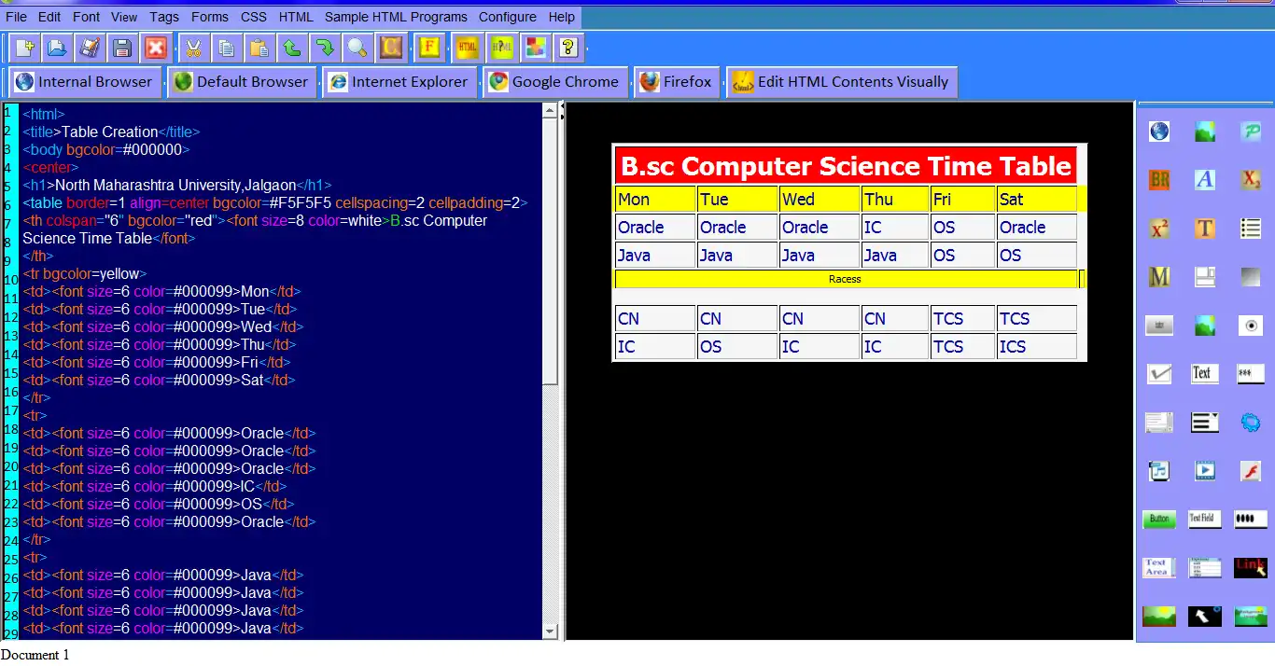Click code editor scrollbar down arrow
This screenshot has width=1275, height=666.
click(551, 631)
